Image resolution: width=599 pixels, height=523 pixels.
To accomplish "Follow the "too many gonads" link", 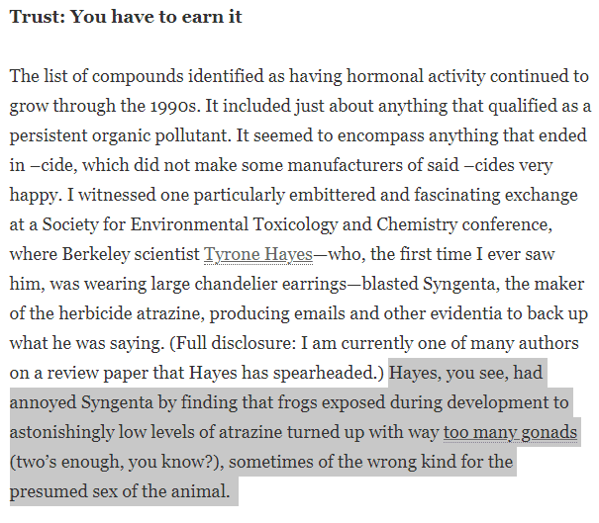I will click(x=510, y=432).
